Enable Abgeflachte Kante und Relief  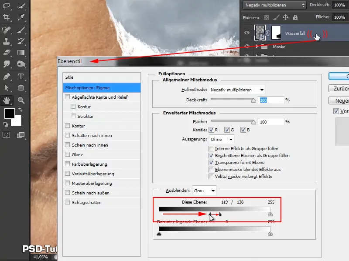click(68, 97)
